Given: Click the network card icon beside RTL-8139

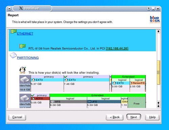Looking at the screenshot, I should (x=22, y=46).
